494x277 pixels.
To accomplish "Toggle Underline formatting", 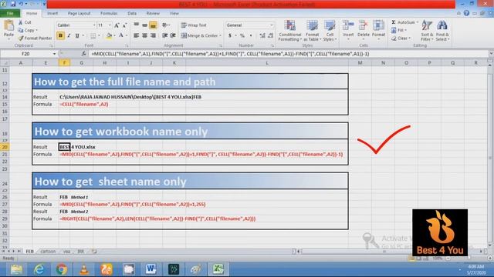I will [x=77, y=35].
